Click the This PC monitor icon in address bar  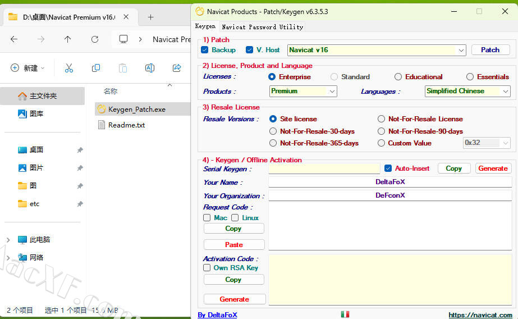tap(123, 39)
